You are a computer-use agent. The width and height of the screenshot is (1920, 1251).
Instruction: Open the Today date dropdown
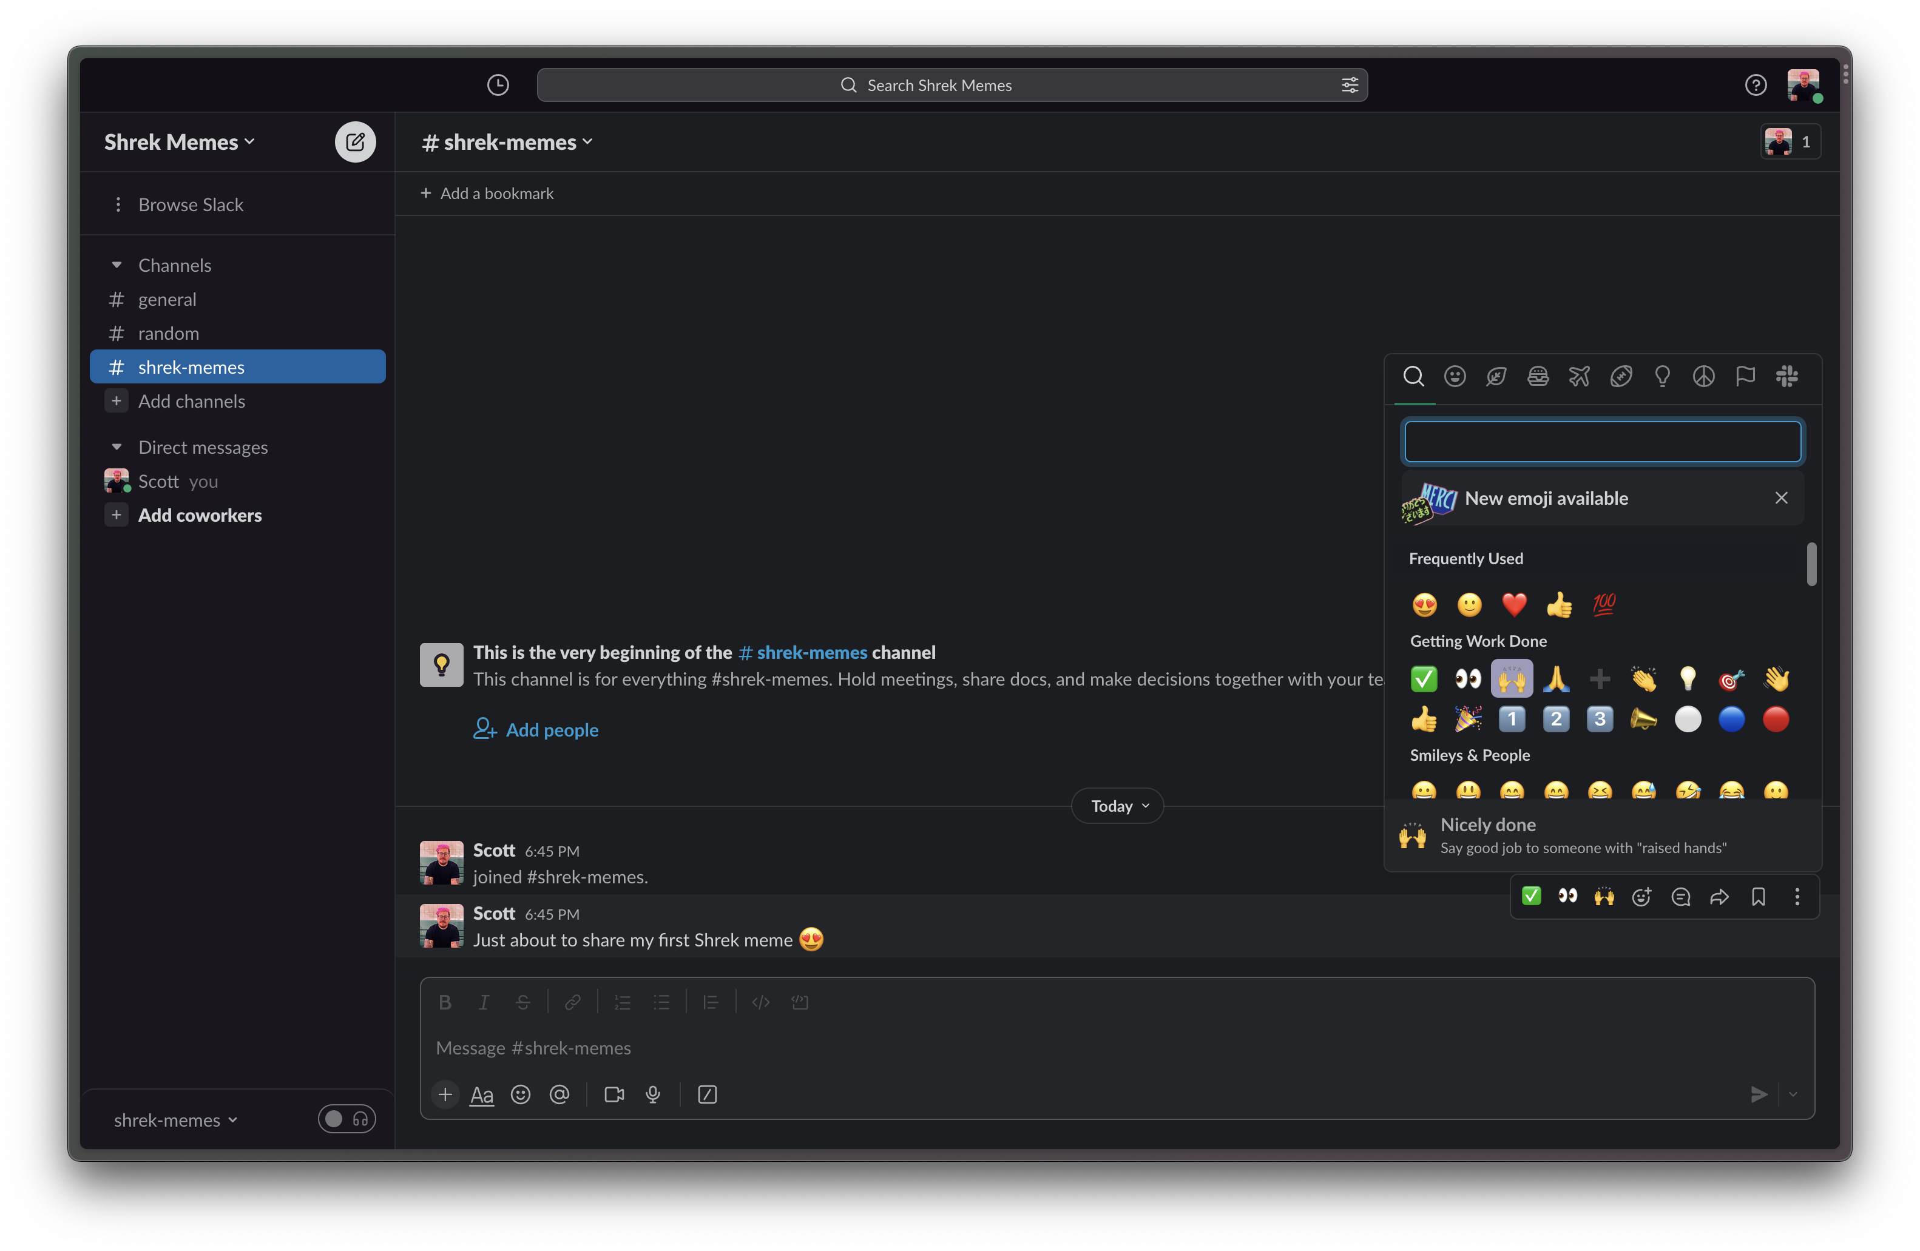[1117, 806]
